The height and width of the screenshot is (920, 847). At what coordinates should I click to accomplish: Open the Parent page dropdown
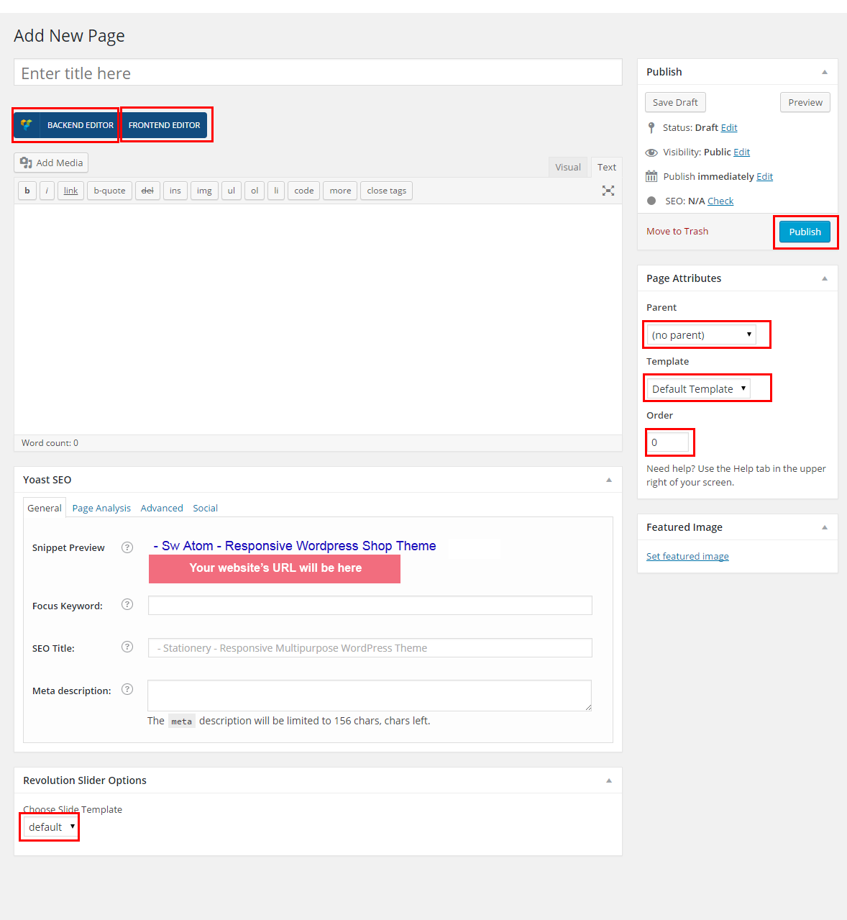coord(702,334)
